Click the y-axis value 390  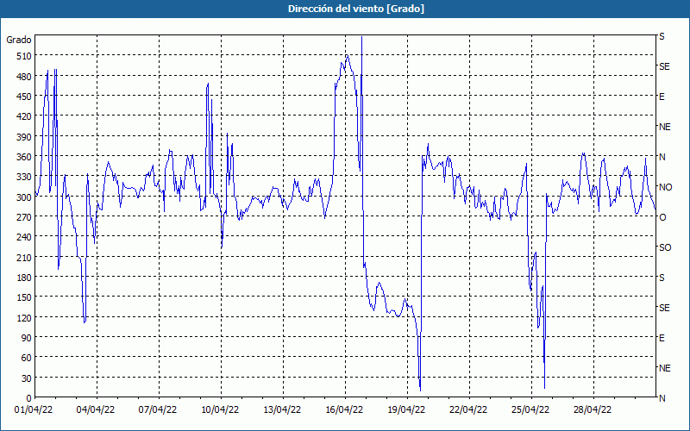[24, 137]
